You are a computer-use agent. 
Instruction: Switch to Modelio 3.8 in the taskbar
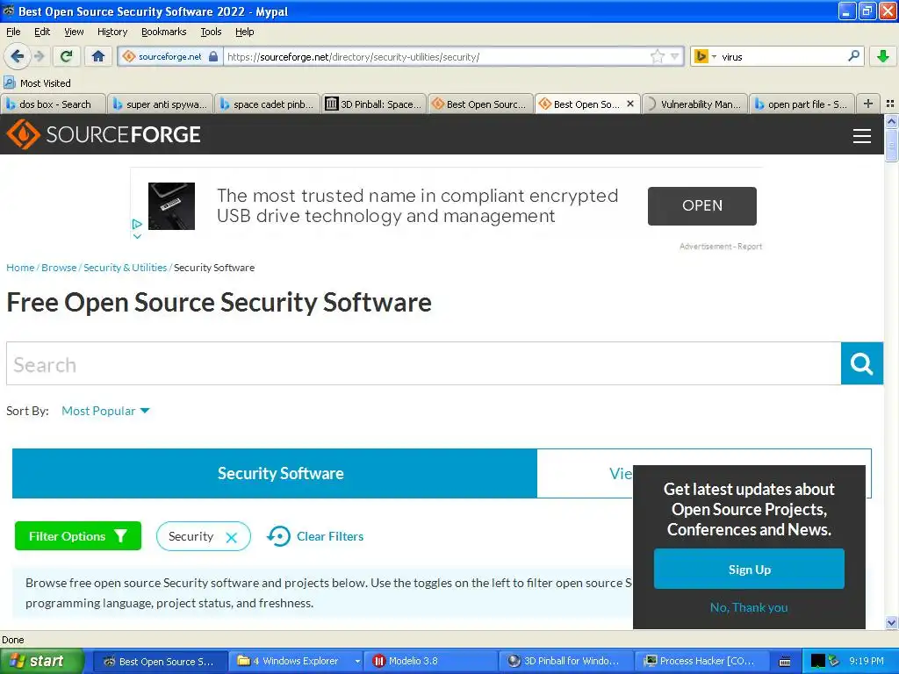431,662
